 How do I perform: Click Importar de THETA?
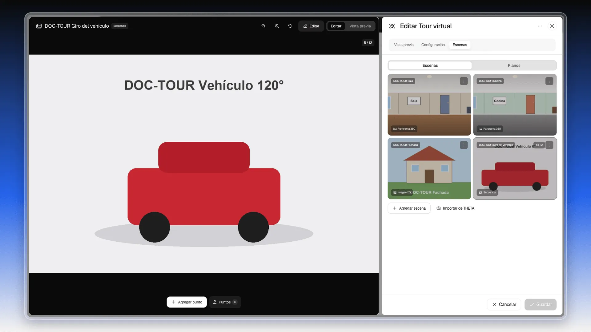coord(455,208)
